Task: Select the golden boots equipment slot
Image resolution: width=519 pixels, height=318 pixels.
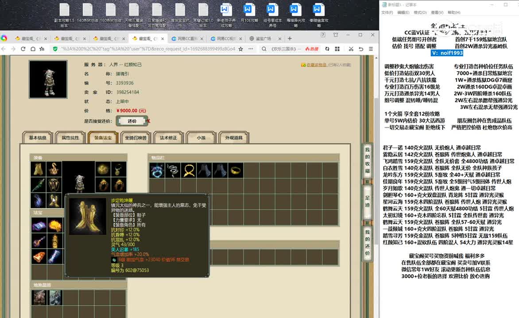Action: click(x=54, y=200)
